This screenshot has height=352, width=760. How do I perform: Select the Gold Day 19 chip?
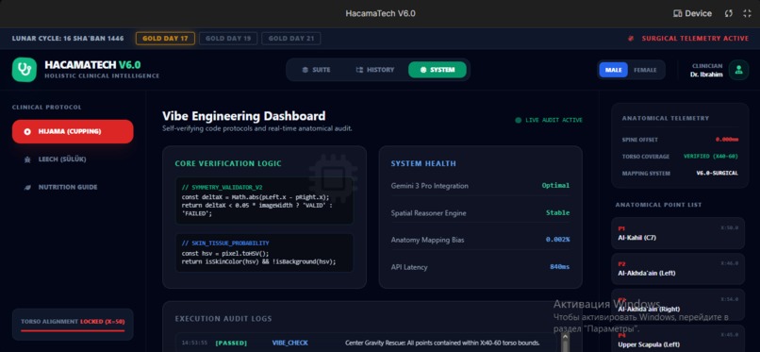[228, 39]
